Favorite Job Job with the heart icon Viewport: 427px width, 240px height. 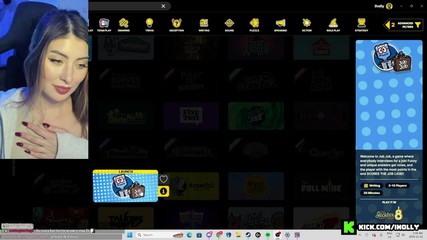(x=163, y=179)
